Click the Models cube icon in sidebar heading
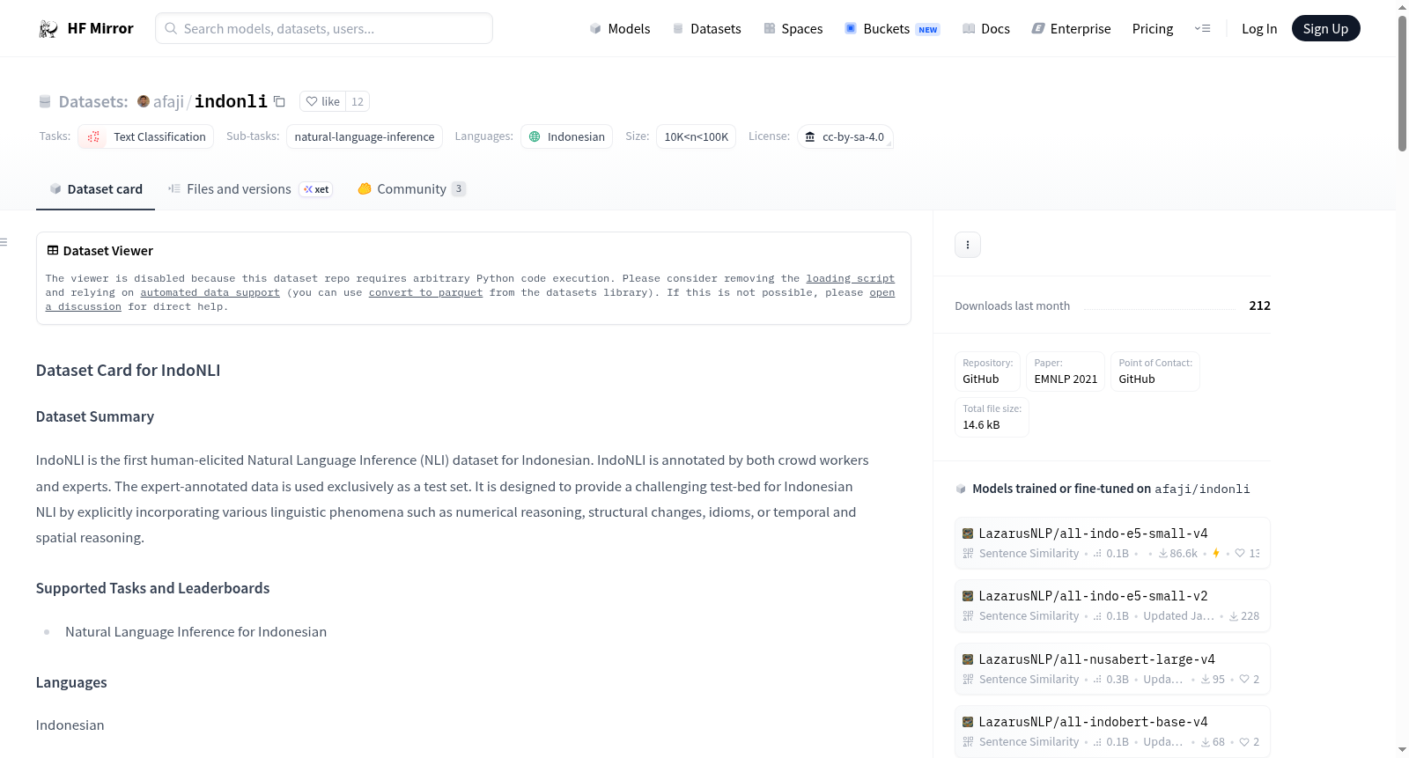The height and width of the screenshot is (758, 1409). pos(961,489)
